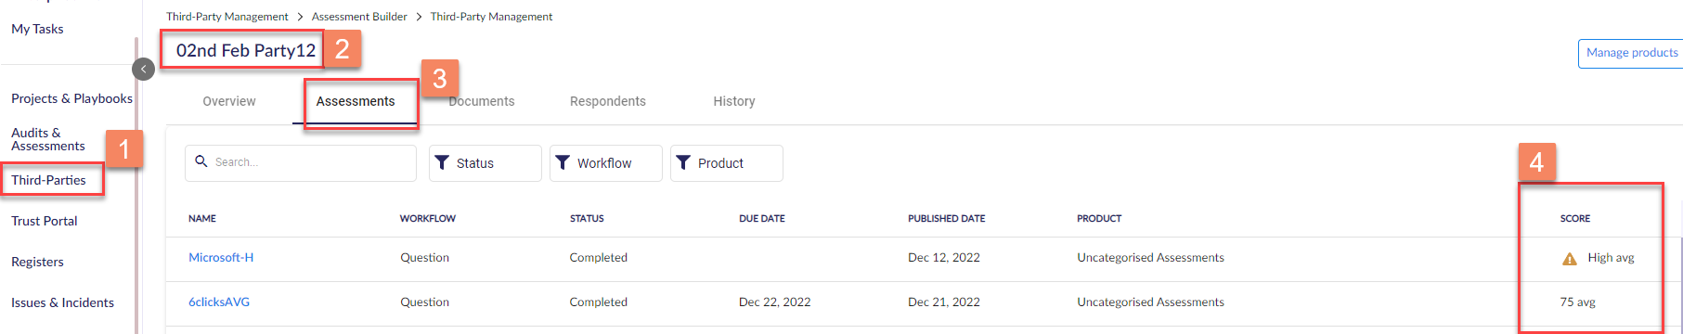The width and height of the screenshot is (1683, 334).
Task: Go to the History tab
Action: pyautogui.click(x=734, y=101)
